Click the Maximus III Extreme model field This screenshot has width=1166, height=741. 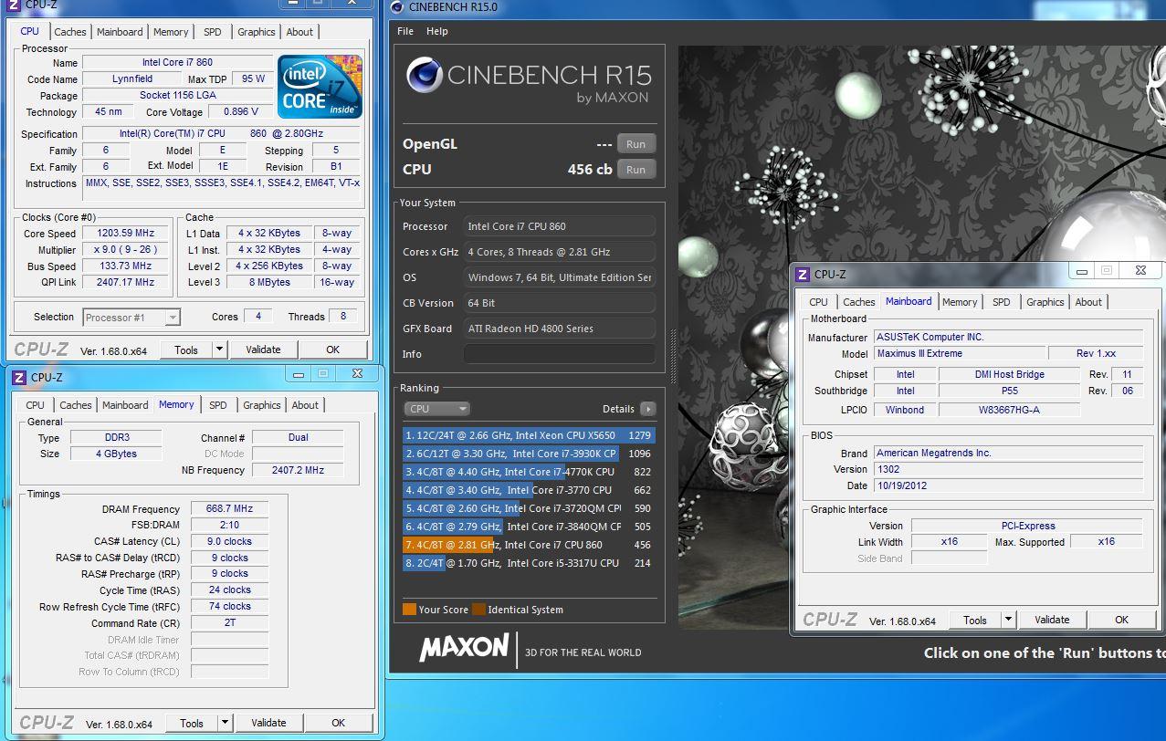960,353
